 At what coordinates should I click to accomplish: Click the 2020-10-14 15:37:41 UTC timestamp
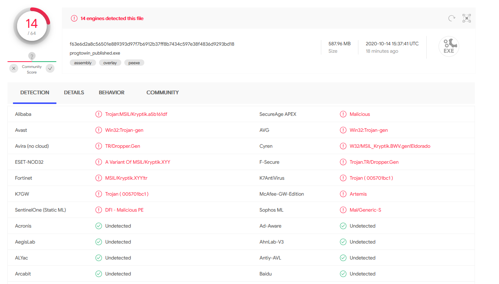pos(392,44)
